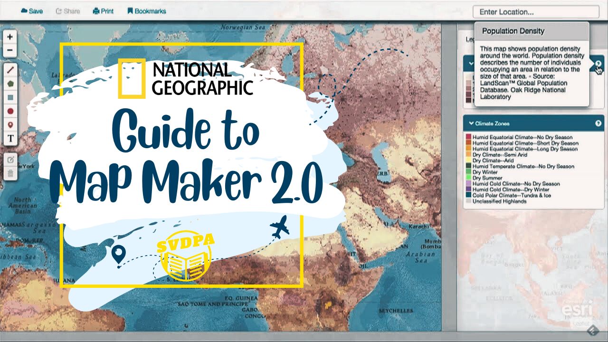Click the Seychelles map label
The width and height of the screenshot is (608, 342).
pyautogui.click(x=395, y=311)
